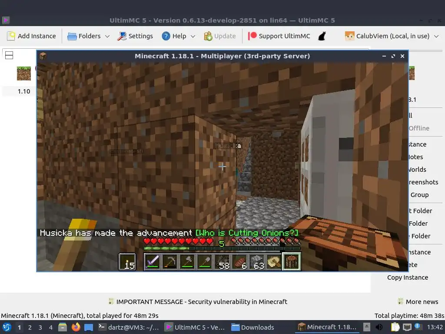Switch to the UltimMC 5 taskbar entry
The width and height of the screenshot is (445, 334).
coord(195,327)
